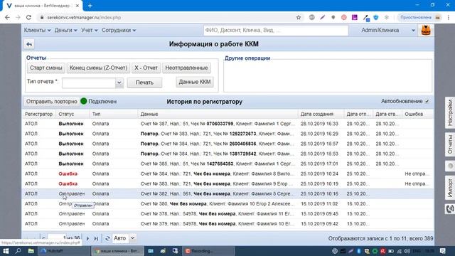Screen dimensions: 455x256
Task: Click the round gray icon on right sidebar
Action: coord(450,166)
